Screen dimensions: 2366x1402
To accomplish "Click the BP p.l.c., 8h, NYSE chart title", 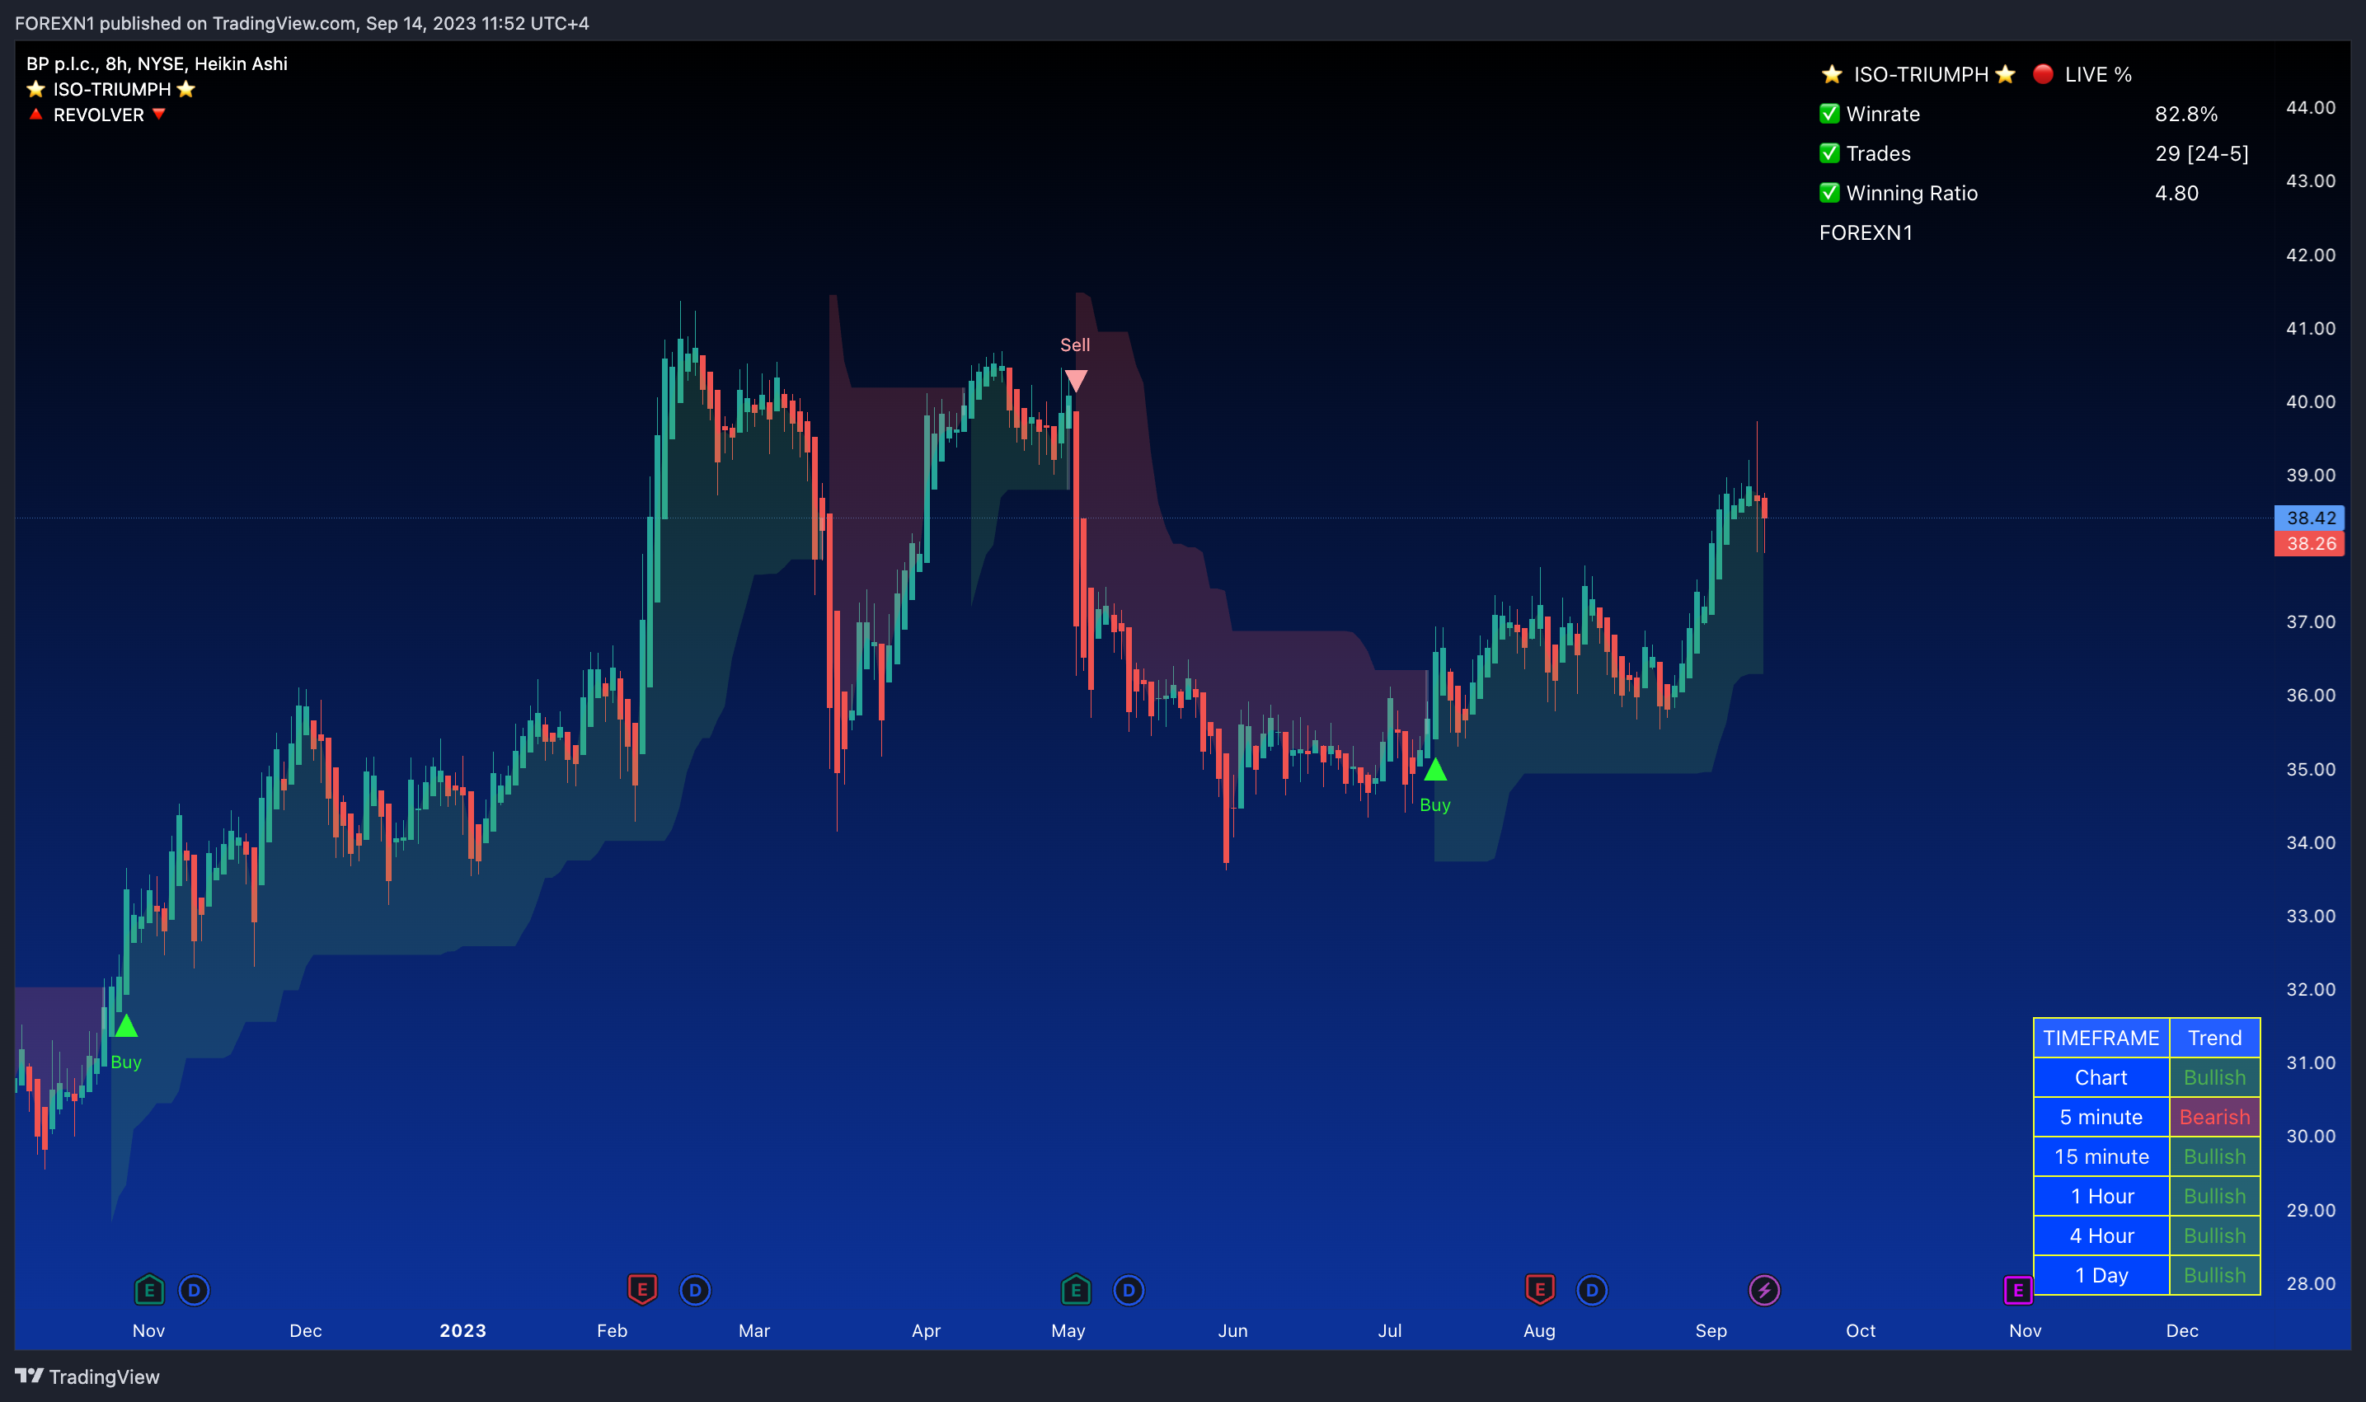I will [x=157, y=63].
